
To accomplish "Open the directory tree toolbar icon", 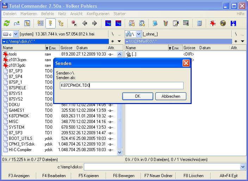I will pos(27,23).
